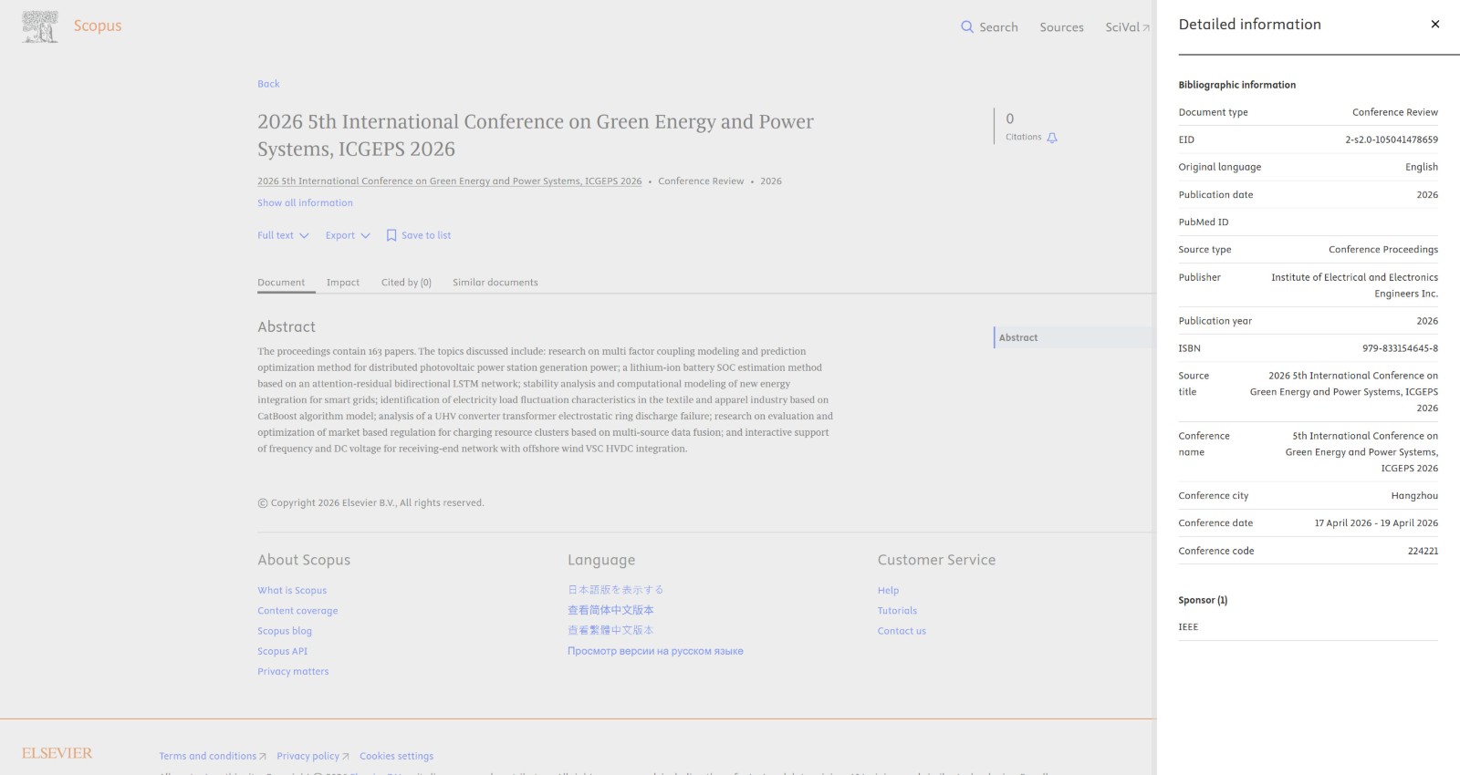Open the Similar documents tab
The width and height of the screenshot is (1460, 775).
pos(495,283)
